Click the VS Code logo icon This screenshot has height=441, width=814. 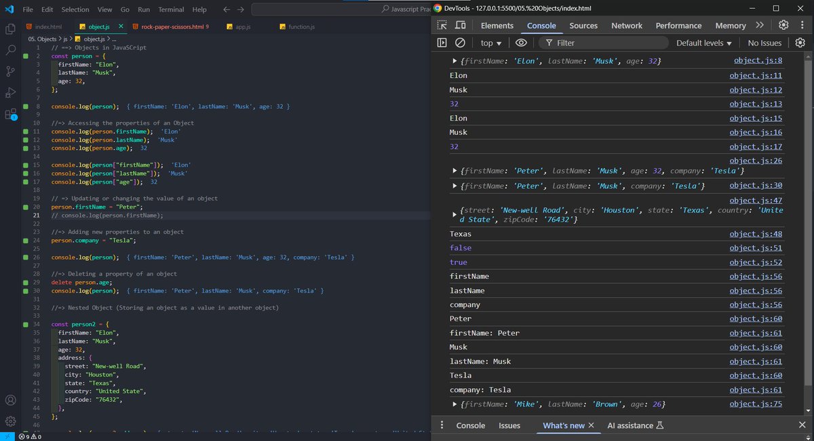9,9
